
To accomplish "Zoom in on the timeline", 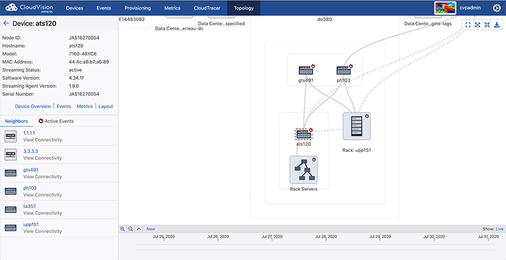I will tap(122, 229).
